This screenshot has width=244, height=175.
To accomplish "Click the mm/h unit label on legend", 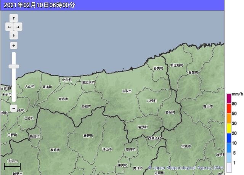I will [x=237, y=94].
